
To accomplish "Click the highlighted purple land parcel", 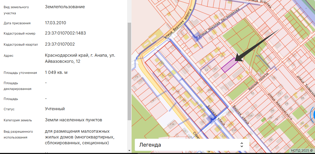I will (229, 65).
